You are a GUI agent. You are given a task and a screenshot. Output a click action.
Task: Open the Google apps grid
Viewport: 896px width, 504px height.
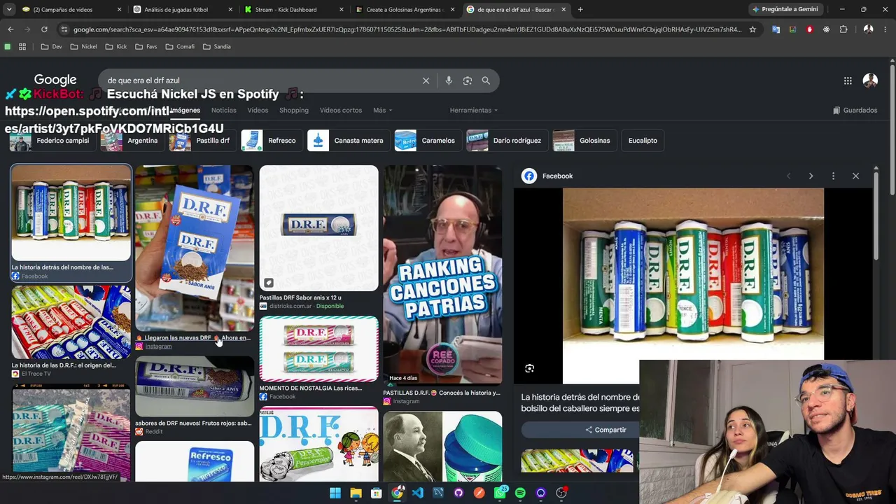[848, 80]
